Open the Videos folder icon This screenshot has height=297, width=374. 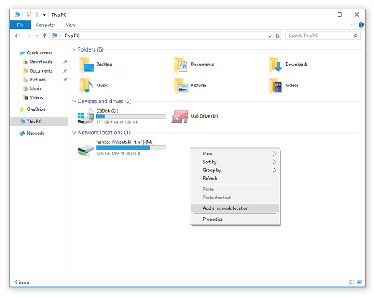tap(275, 86)
